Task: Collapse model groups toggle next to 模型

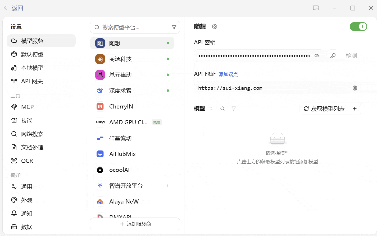Action: point(211,108)
